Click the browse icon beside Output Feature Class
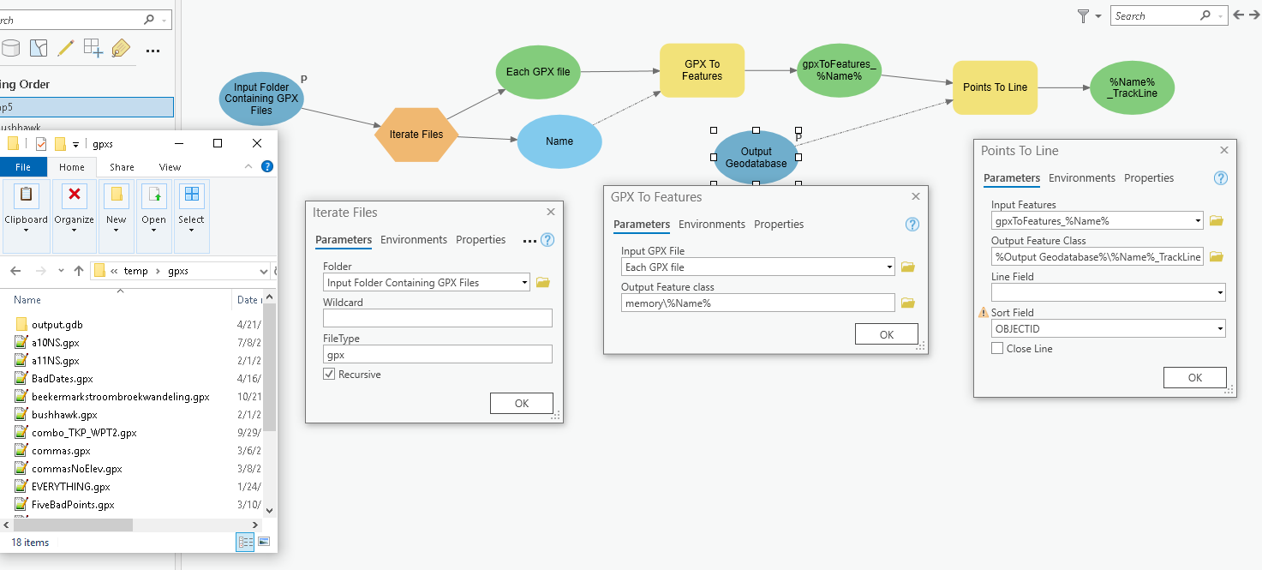The image size is (1262, 570). coord(1216,256)
